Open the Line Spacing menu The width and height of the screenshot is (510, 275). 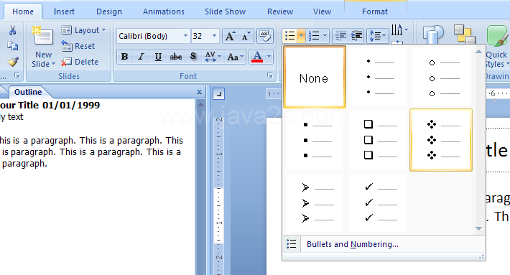coord(377,36)
